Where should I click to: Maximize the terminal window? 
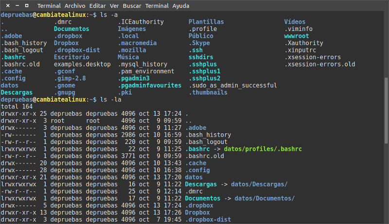point(27,5)
